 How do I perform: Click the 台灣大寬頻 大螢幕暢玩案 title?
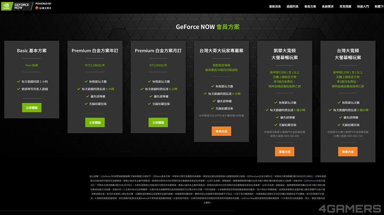[348, 54]
